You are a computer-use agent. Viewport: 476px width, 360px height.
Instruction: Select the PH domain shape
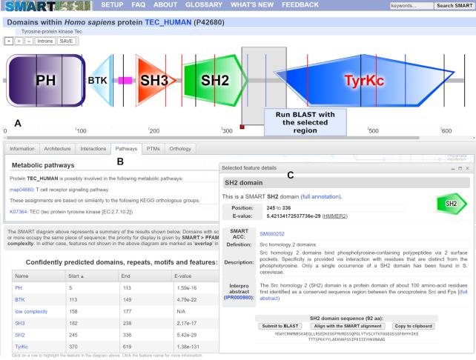(45, 81)
